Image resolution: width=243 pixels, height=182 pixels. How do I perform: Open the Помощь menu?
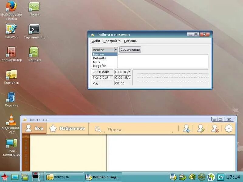pos(130,41)
